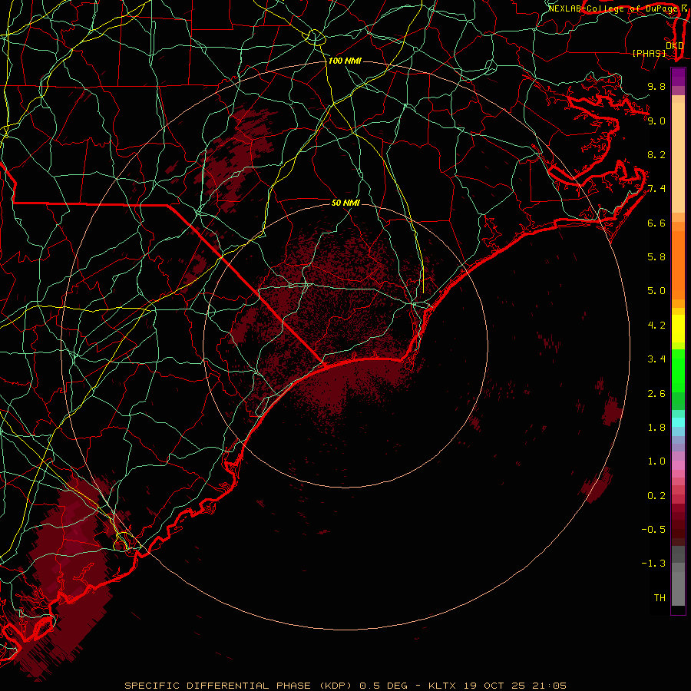
Task: Click the 0.2 value on the color scale
Action: (x=656, y=496)
